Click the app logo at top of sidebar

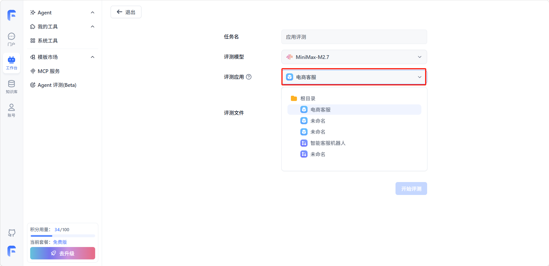point(11,15)
